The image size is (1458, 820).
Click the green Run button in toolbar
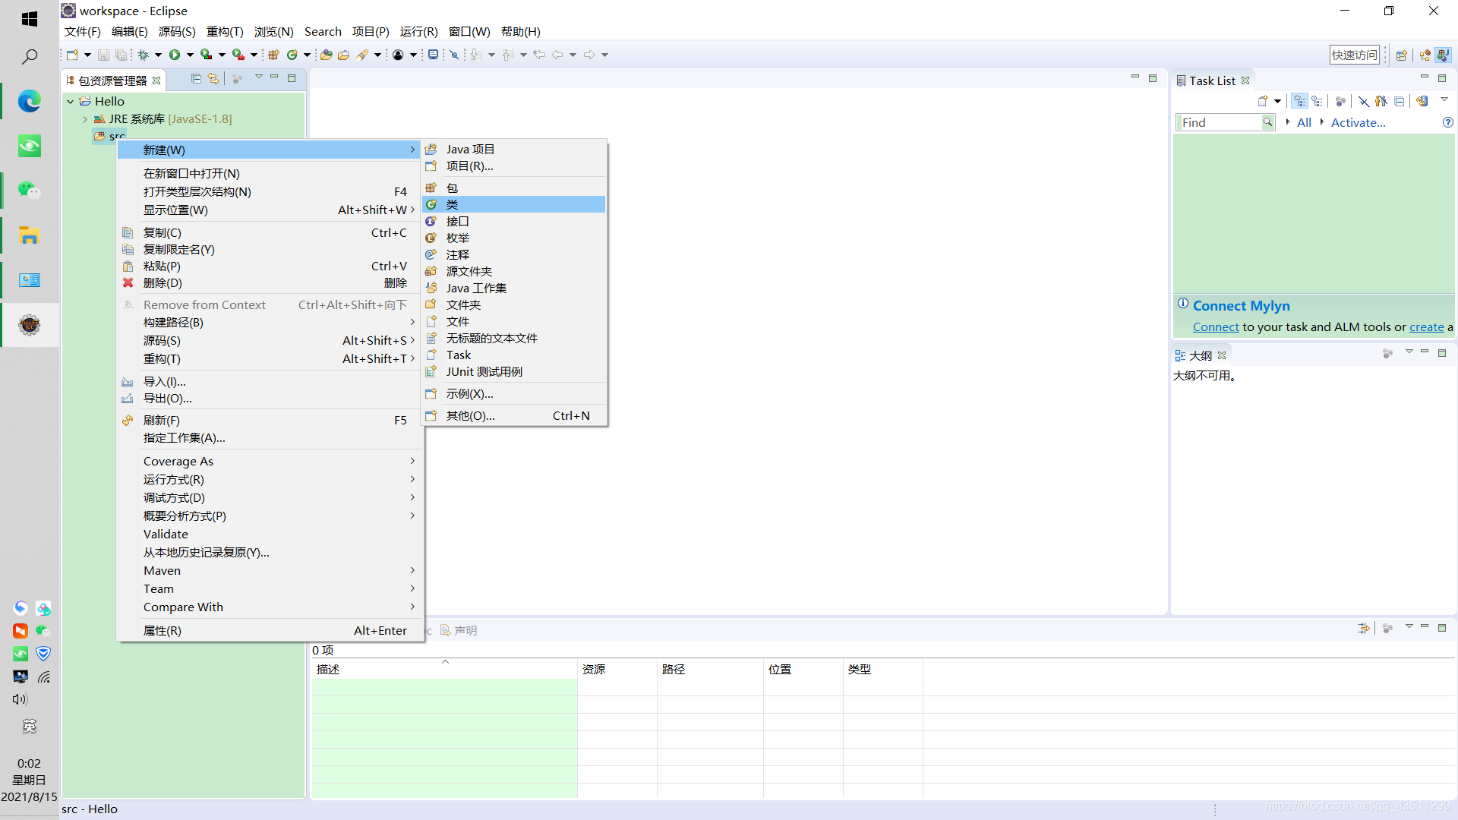click(175, 55)
